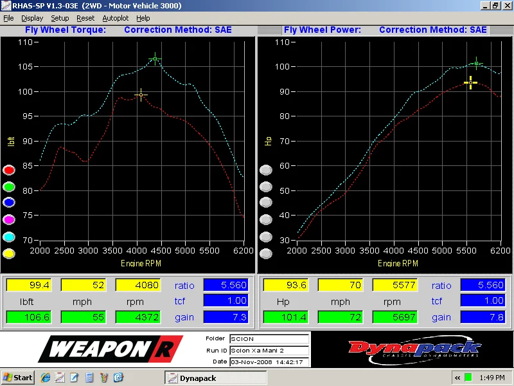Toggle the magenta run indicator circle
The width and height of the screenshot is (514, 386).
[9, 219]
